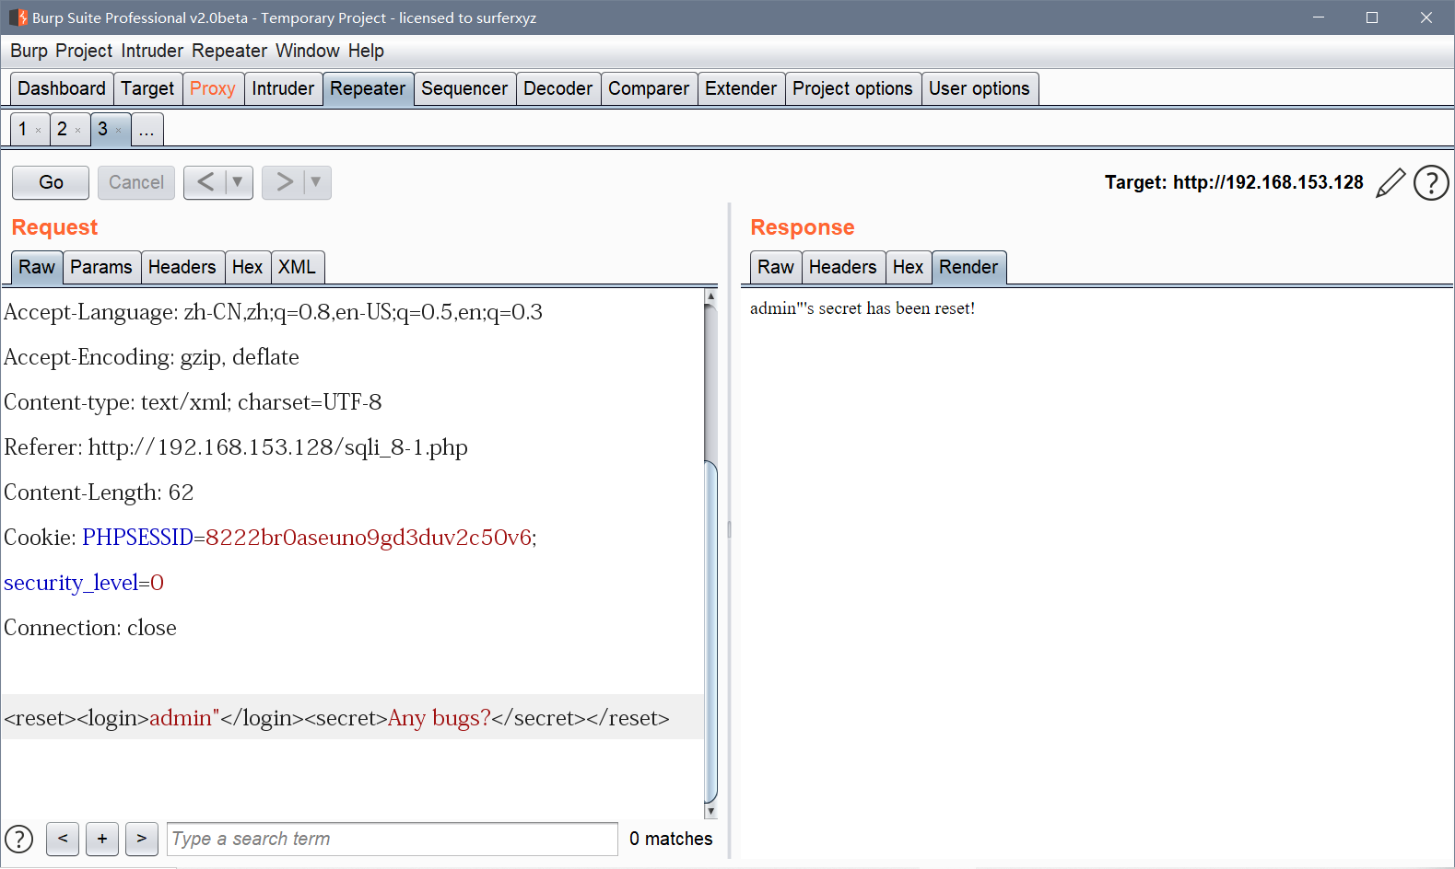The height and width of the screenshot is (869, 1455).
Task: Close Repeater tab 2
Action: point(77,131)
